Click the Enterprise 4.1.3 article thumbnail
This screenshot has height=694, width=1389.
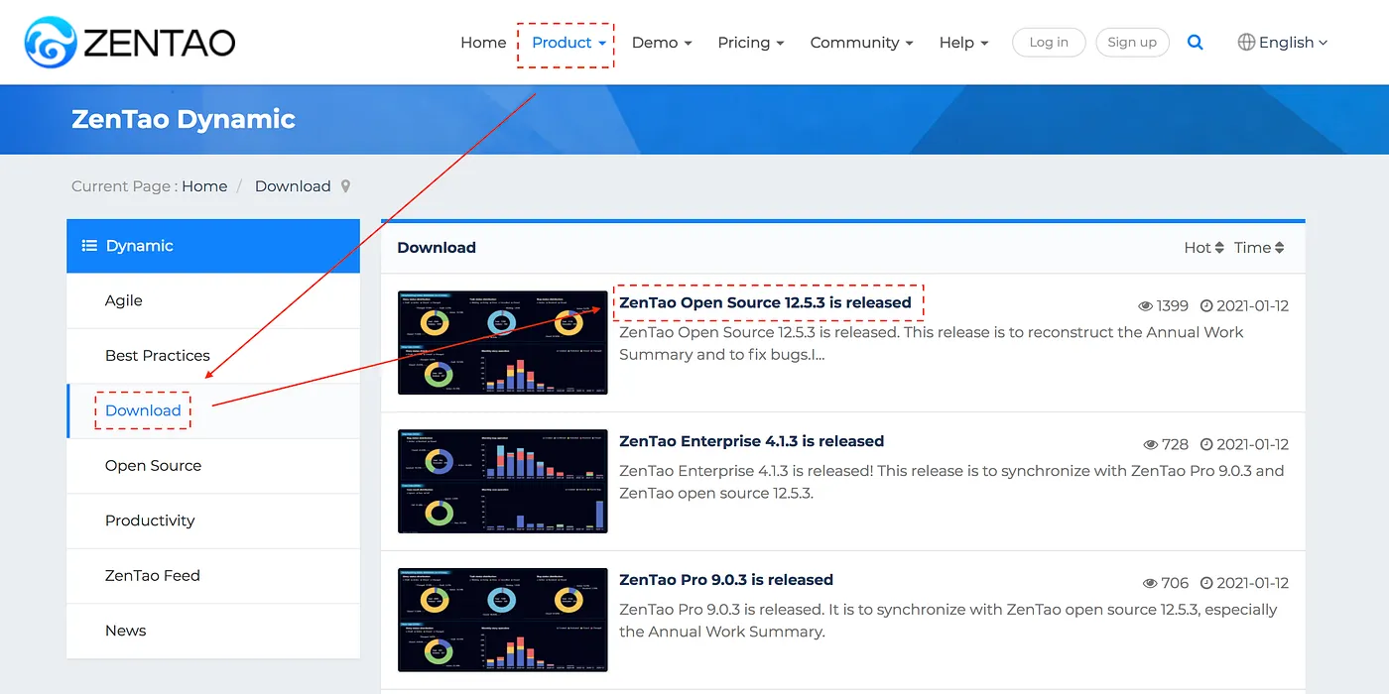tap(503, 482)
